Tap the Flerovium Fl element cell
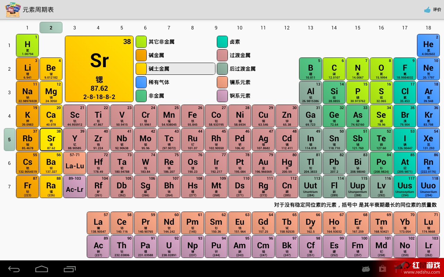 point(334,187)
